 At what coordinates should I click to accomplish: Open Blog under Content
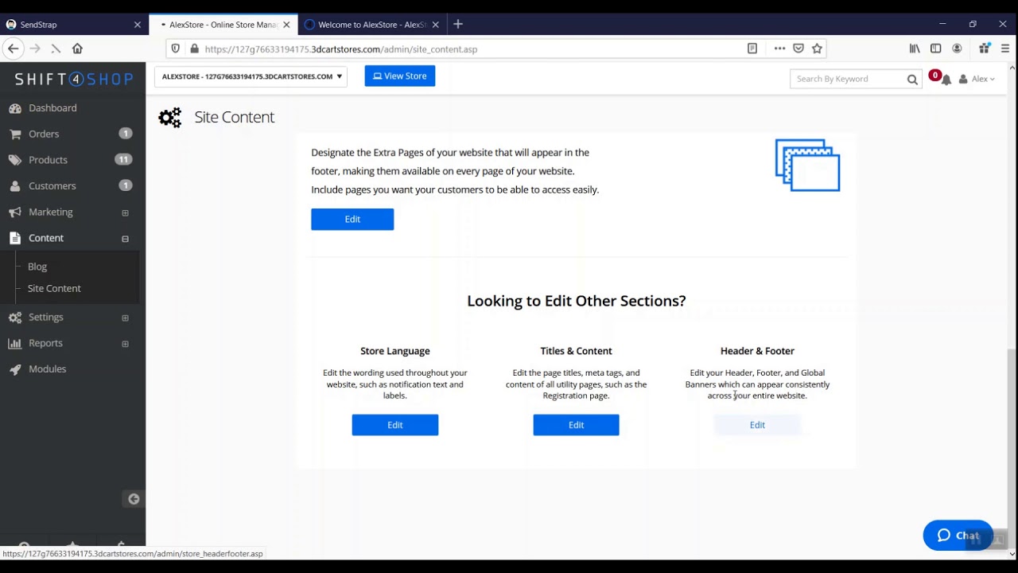click(x=37, y=267)
